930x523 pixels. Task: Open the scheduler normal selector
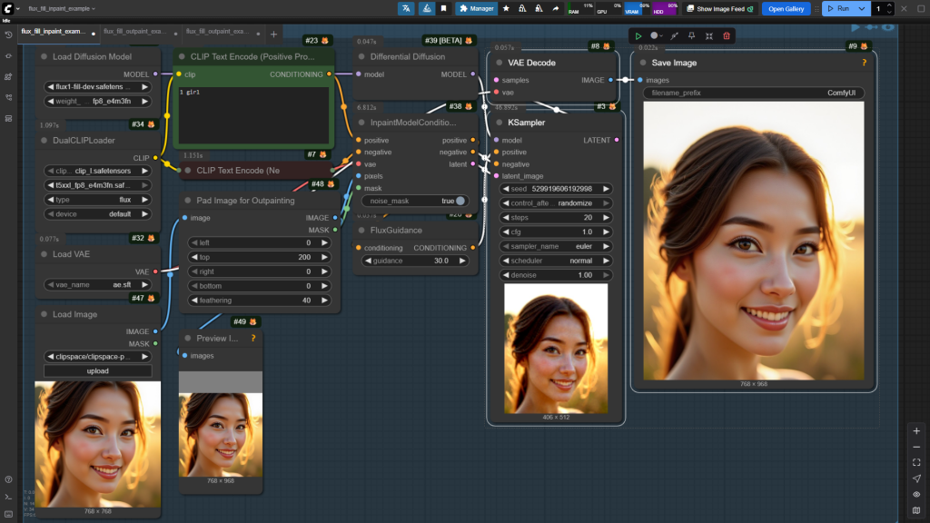point(556,261)
